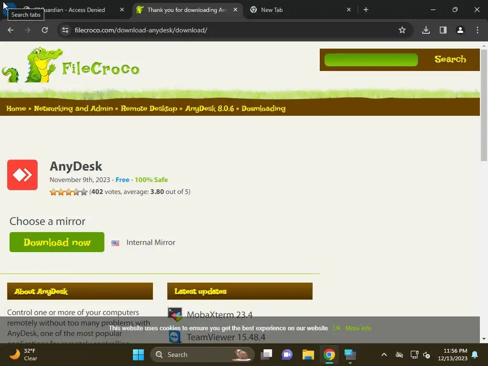The height and width of the screenshot is (366, 488).
Task: Click the AnyDesk star rating
Action: (69, 192)
